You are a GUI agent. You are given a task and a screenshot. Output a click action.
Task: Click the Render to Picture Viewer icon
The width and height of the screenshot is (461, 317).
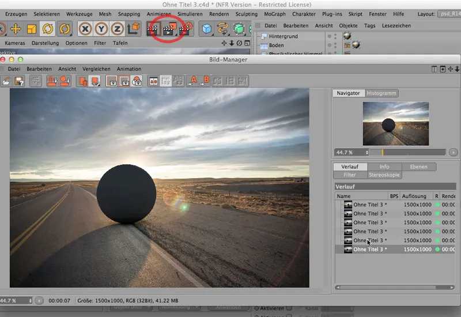169,28
